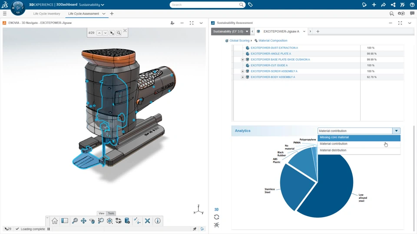This screenshot has height=234, width=417.
Task: Click the database cylinder icon in toolbar
Action: (x=127, y=221)
